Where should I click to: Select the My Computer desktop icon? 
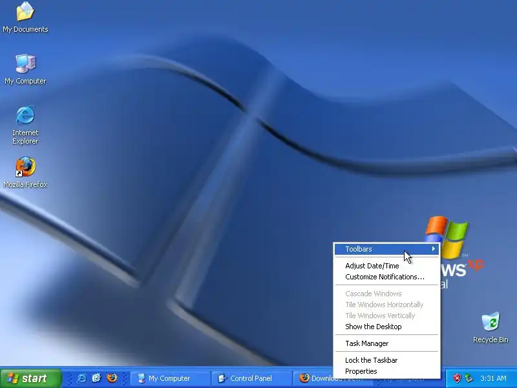point(25,69)
